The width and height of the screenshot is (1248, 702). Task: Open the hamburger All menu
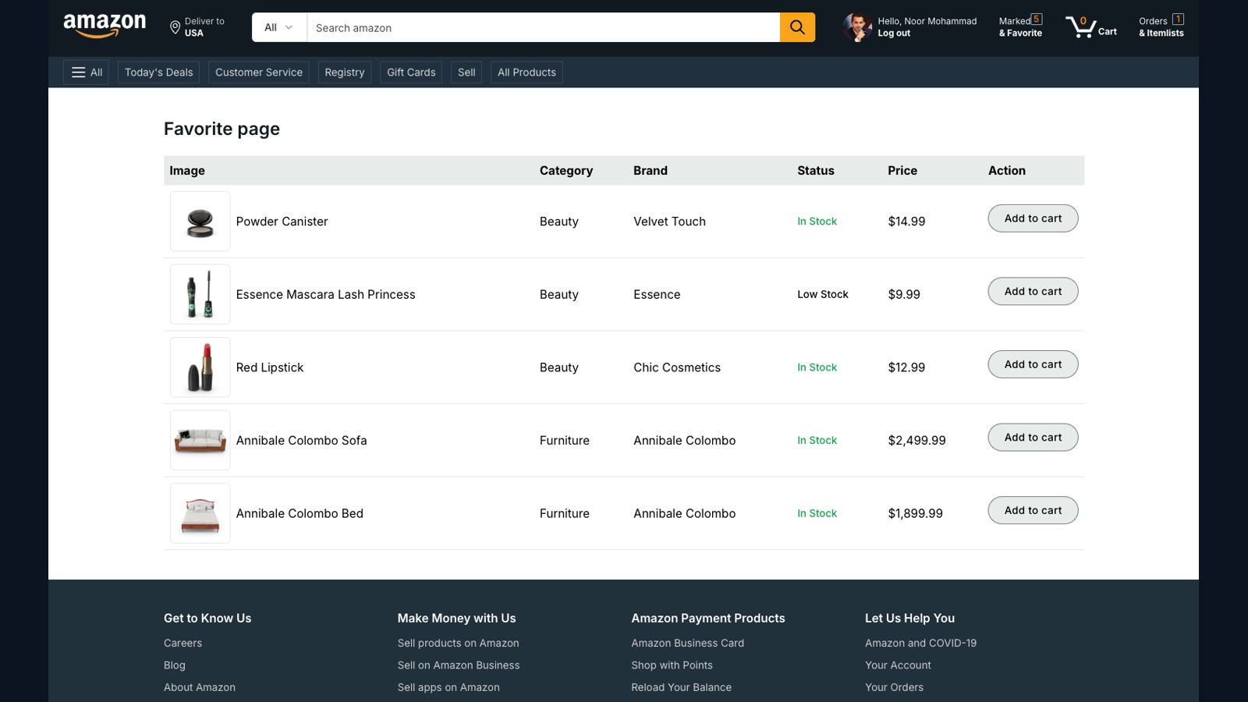coord(86,73)
